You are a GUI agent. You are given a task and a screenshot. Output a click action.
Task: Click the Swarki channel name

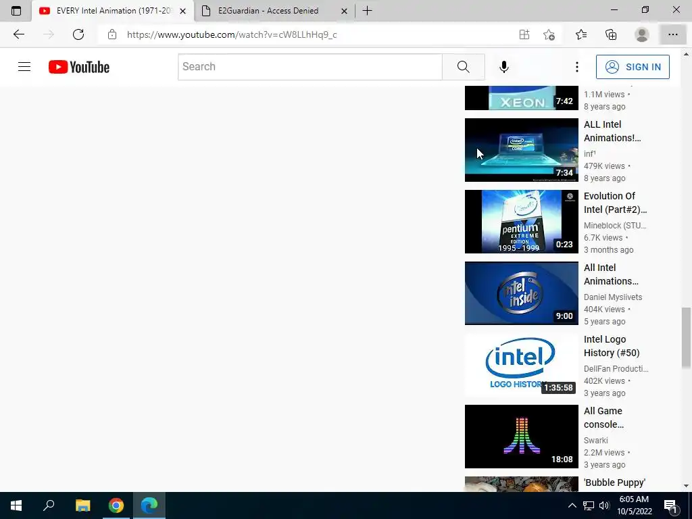595,441
